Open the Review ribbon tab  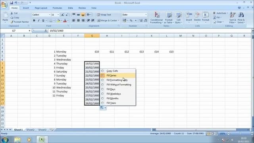point(82,8)
